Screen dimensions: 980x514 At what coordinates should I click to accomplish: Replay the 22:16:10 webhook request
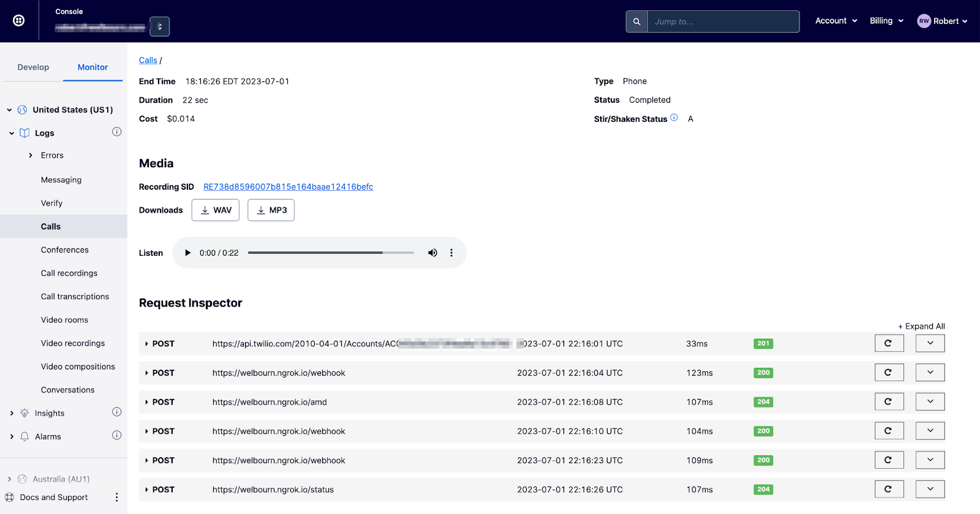[889, 431]
